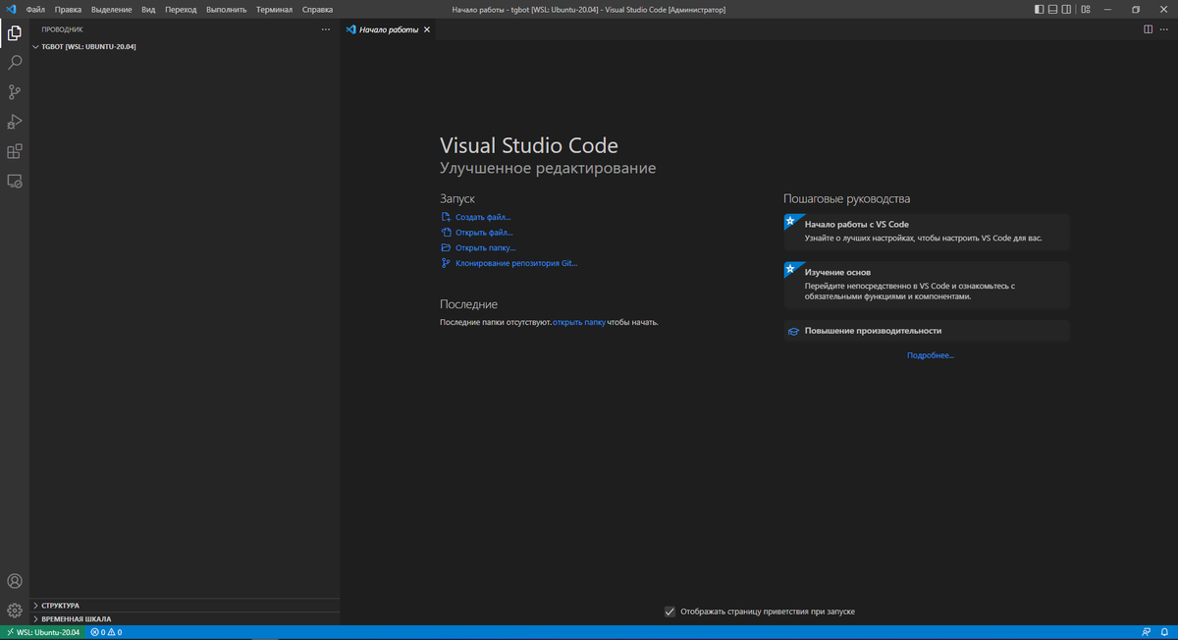Image resolution: width=1178 pixels, height=640 pixels.
Task: Select the Начало работы tab
Action: coord(386,29)
